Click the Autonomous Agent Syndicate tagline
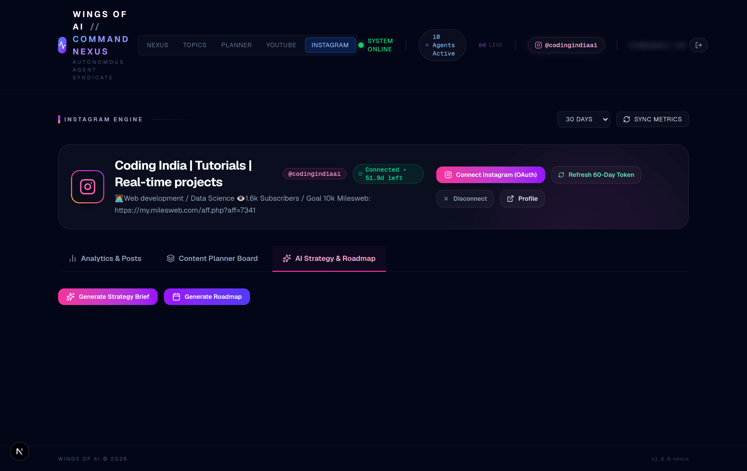Screen dimensions: 747x471 98,70
